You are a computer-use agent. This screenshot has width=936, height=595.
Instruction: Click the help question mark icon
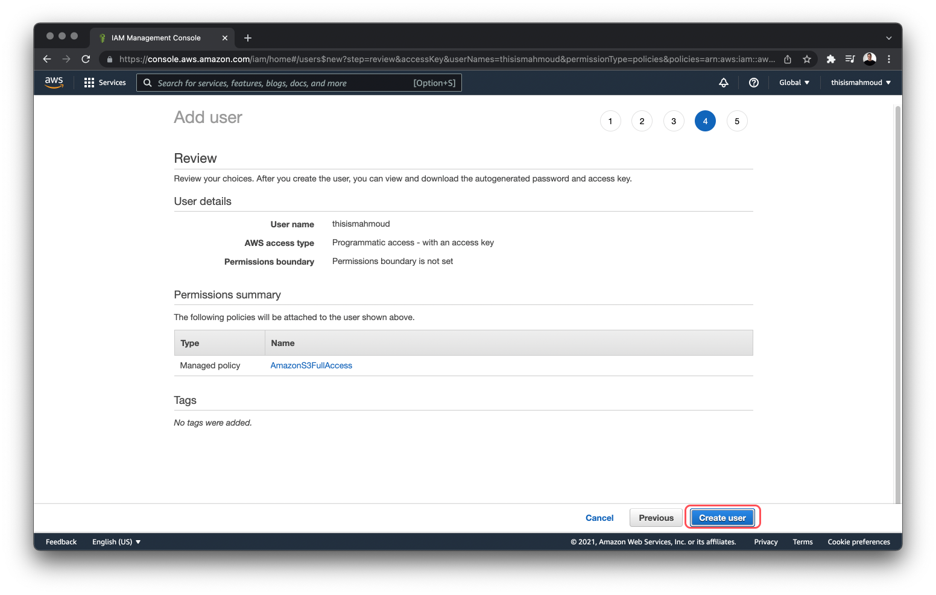(753, 83)
